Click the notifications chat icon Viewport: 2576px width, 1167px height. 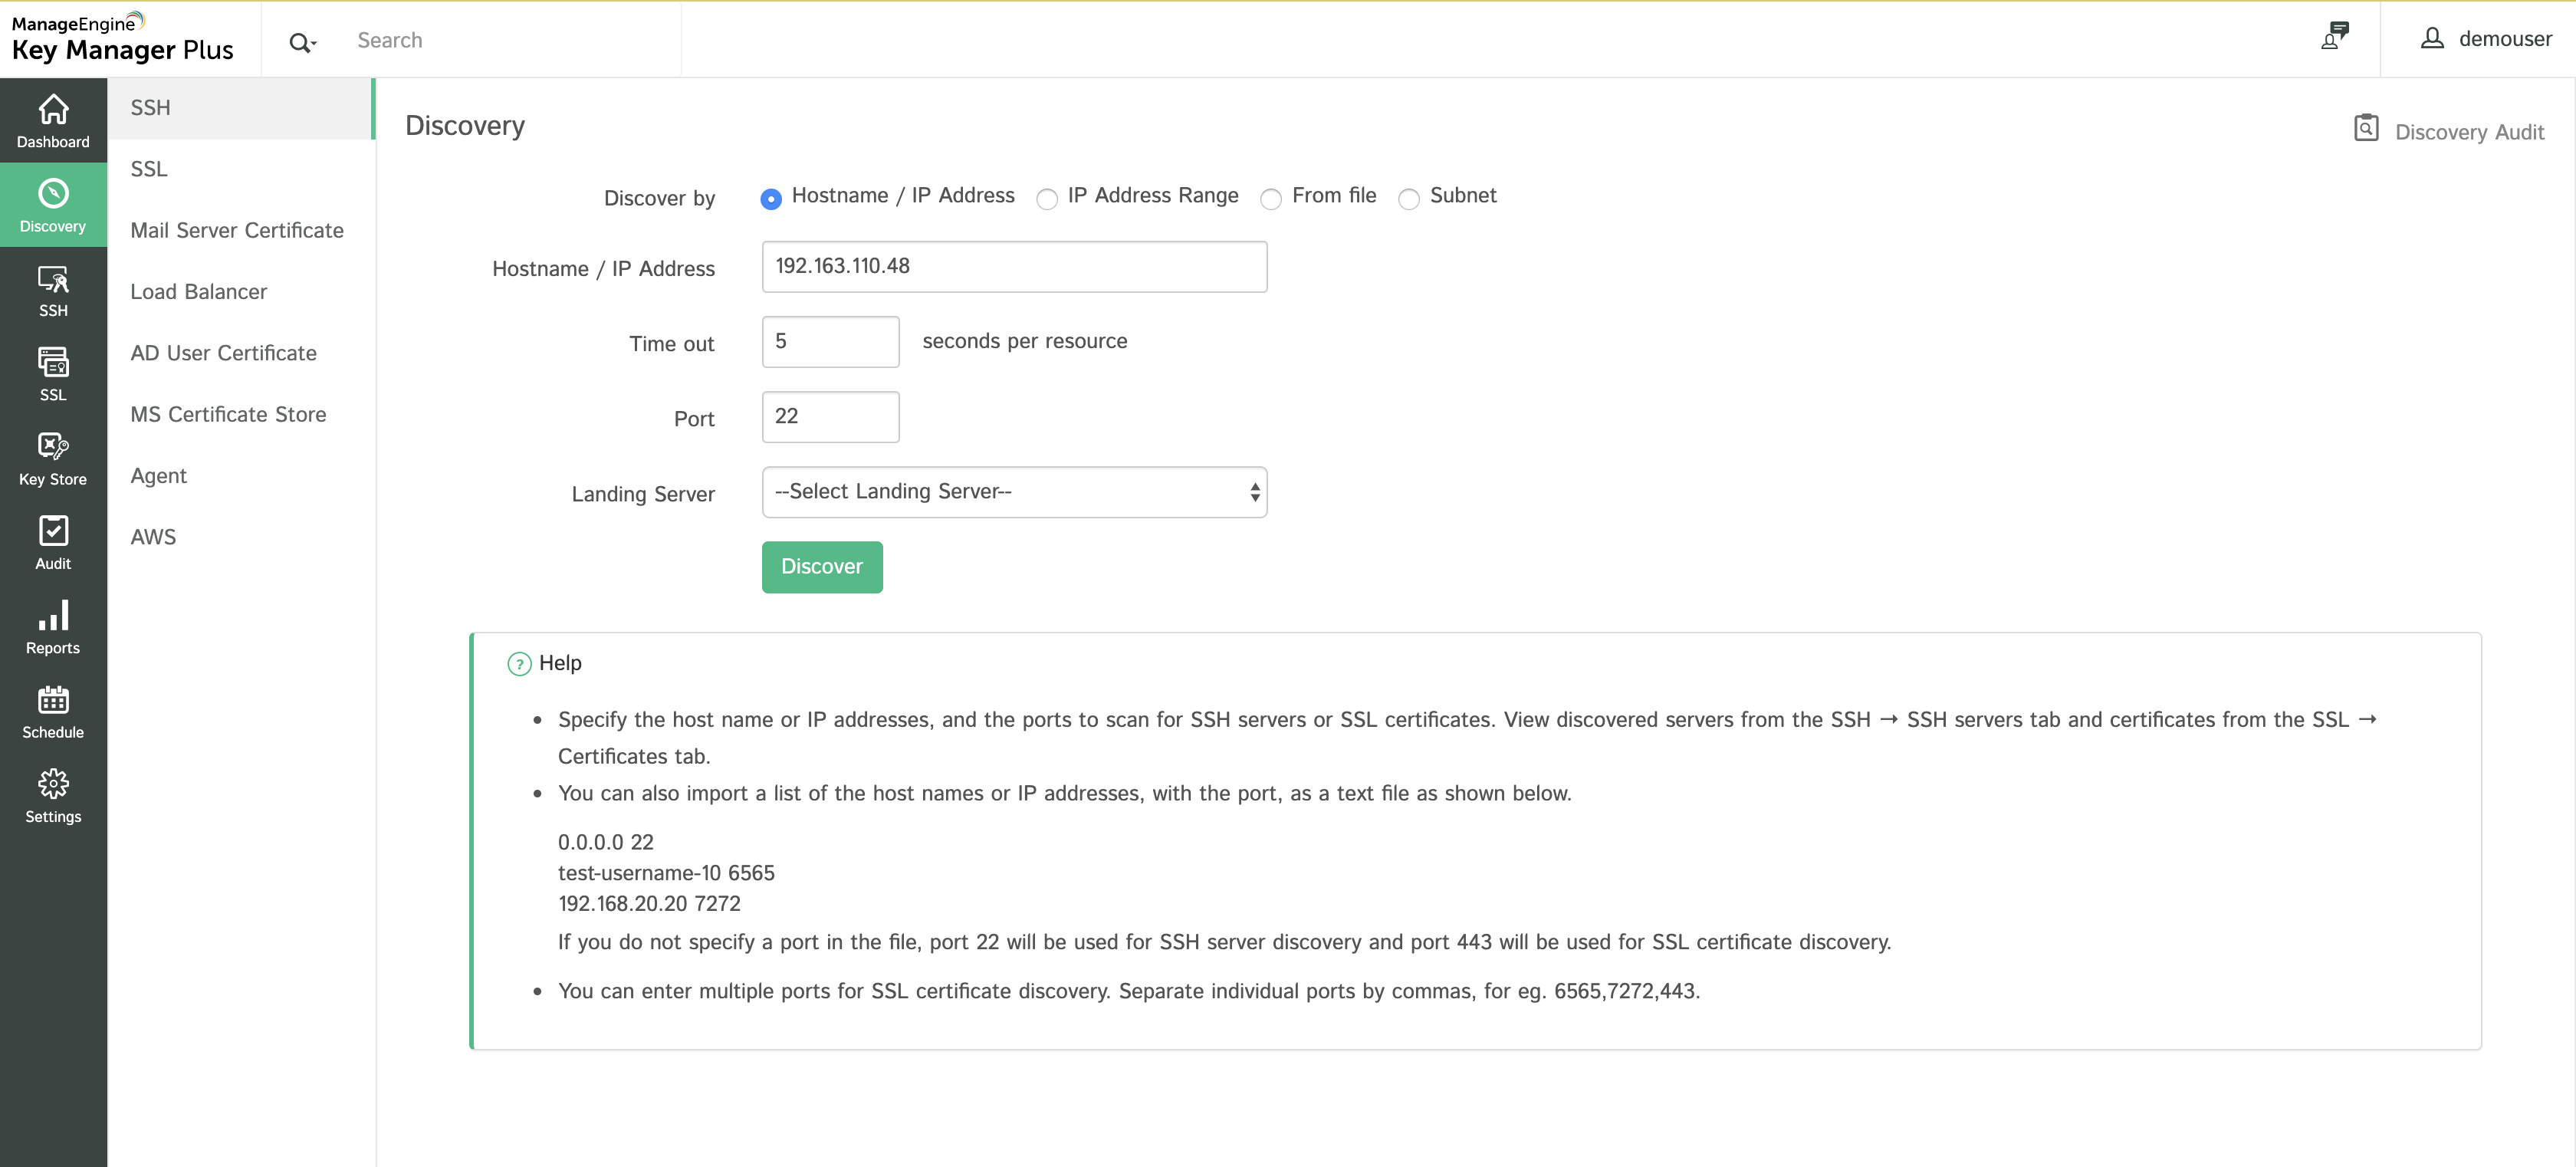click(x=2334, y=37)
